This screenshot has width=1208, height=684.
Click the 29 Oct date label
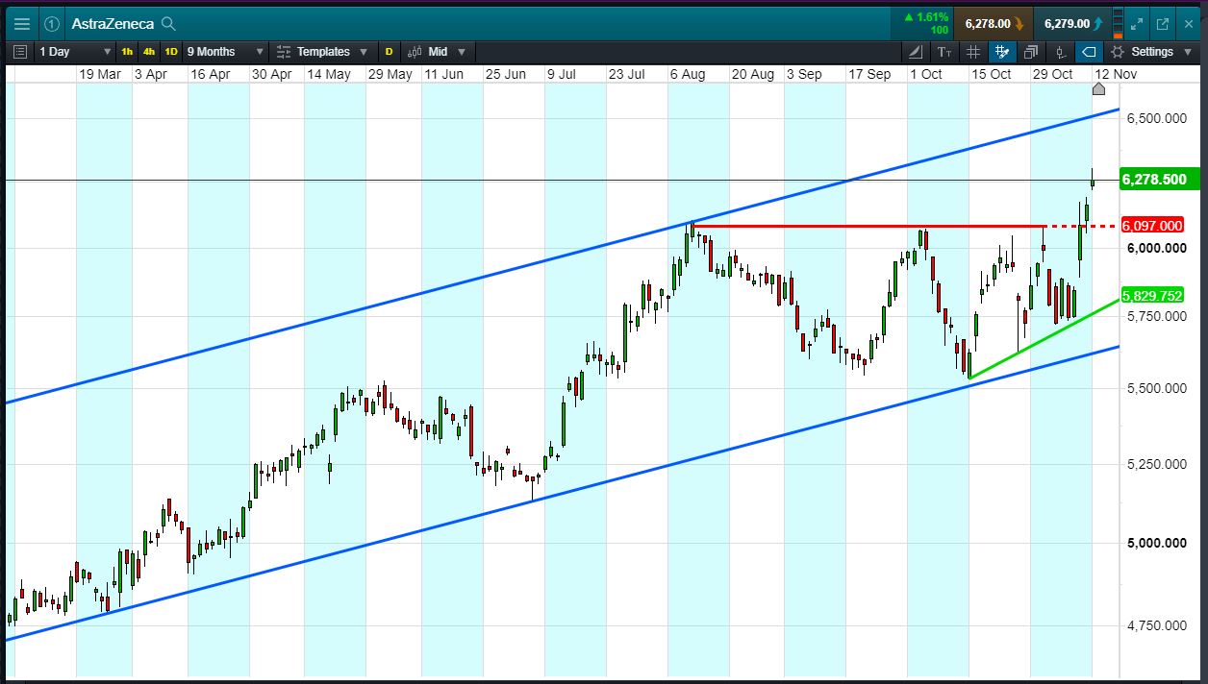1051,74
